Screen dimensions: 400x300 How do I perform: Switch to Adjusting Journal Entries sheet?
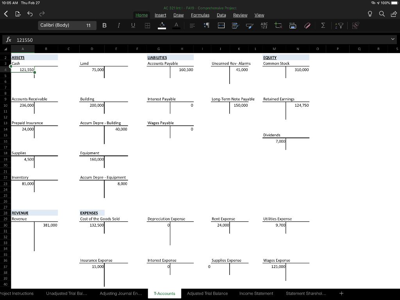coord(120,293)
